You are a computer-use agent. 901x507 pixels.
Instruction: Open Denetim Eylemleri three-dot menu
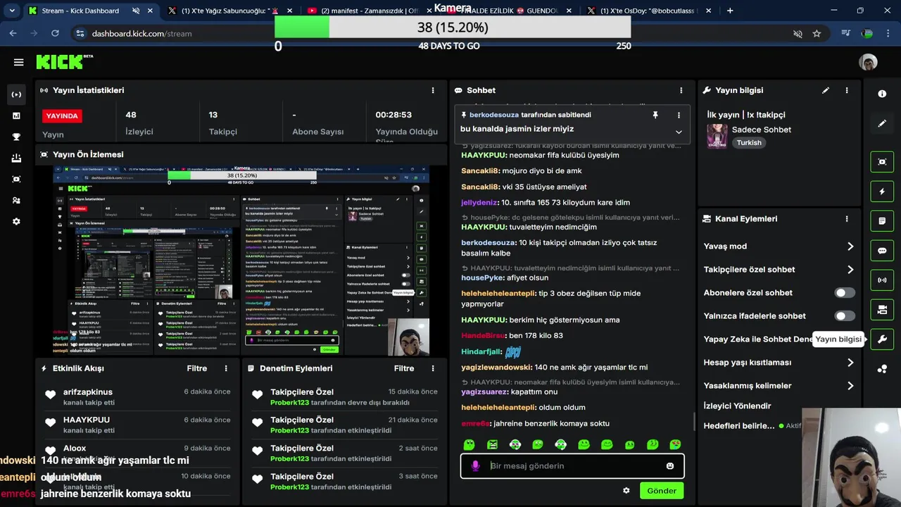coord(433,368)
